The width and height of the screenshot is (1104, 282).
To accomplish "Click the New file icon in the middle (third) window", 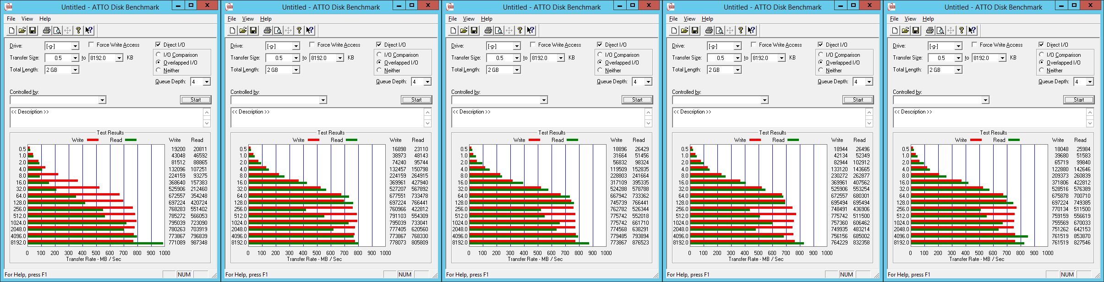I will (453, 31).
